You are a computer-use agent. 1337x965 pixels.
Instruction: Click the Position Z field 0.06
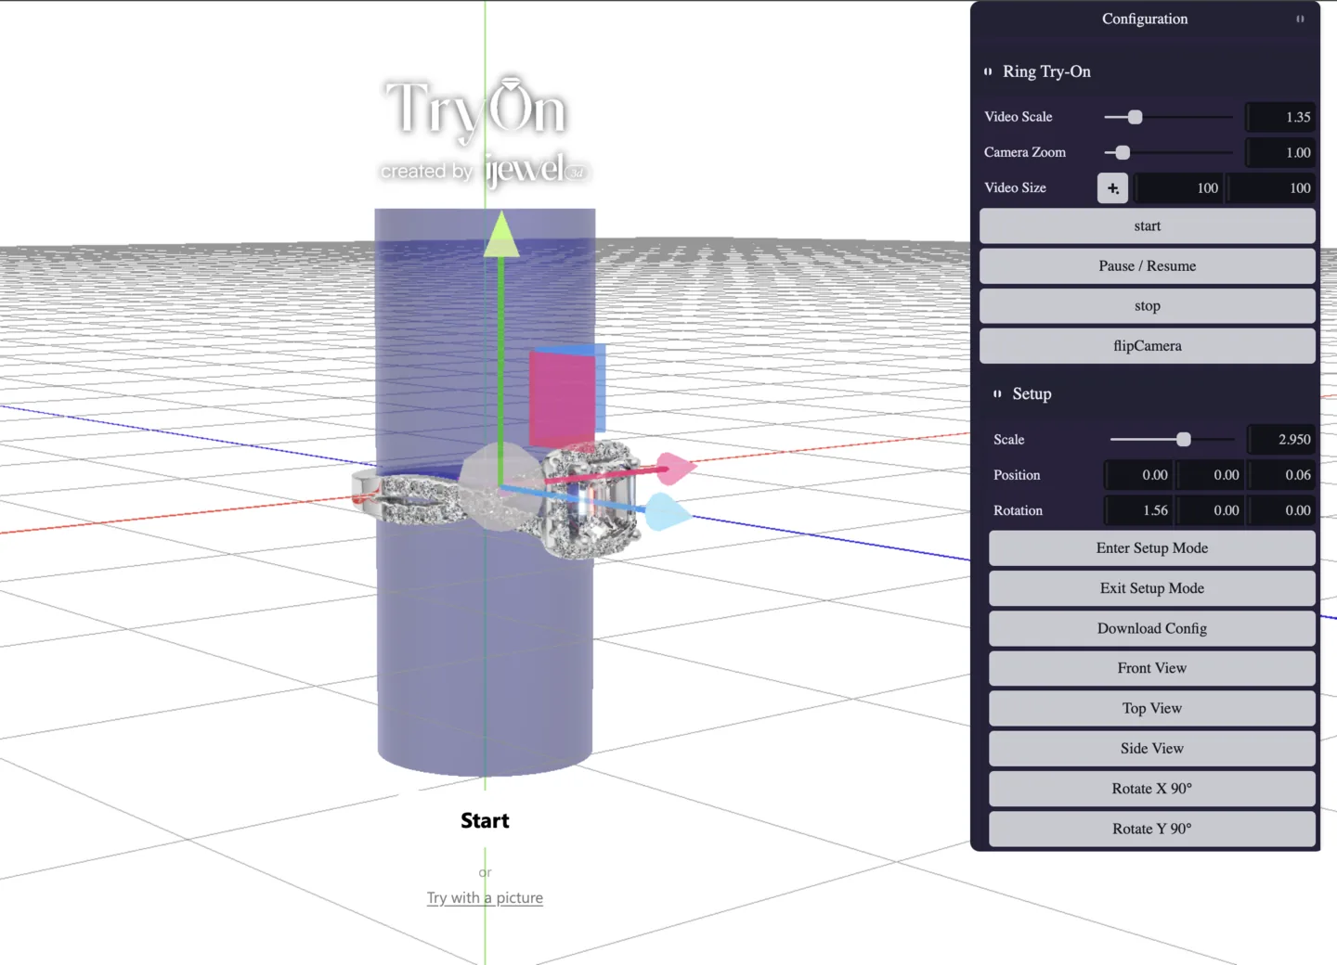[1281, 475]
